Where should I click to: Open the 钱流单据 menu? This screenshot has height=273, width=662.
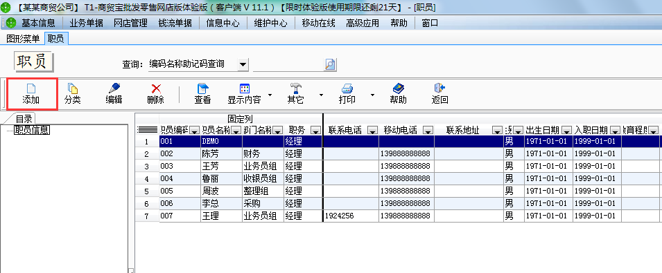[175, 23]
